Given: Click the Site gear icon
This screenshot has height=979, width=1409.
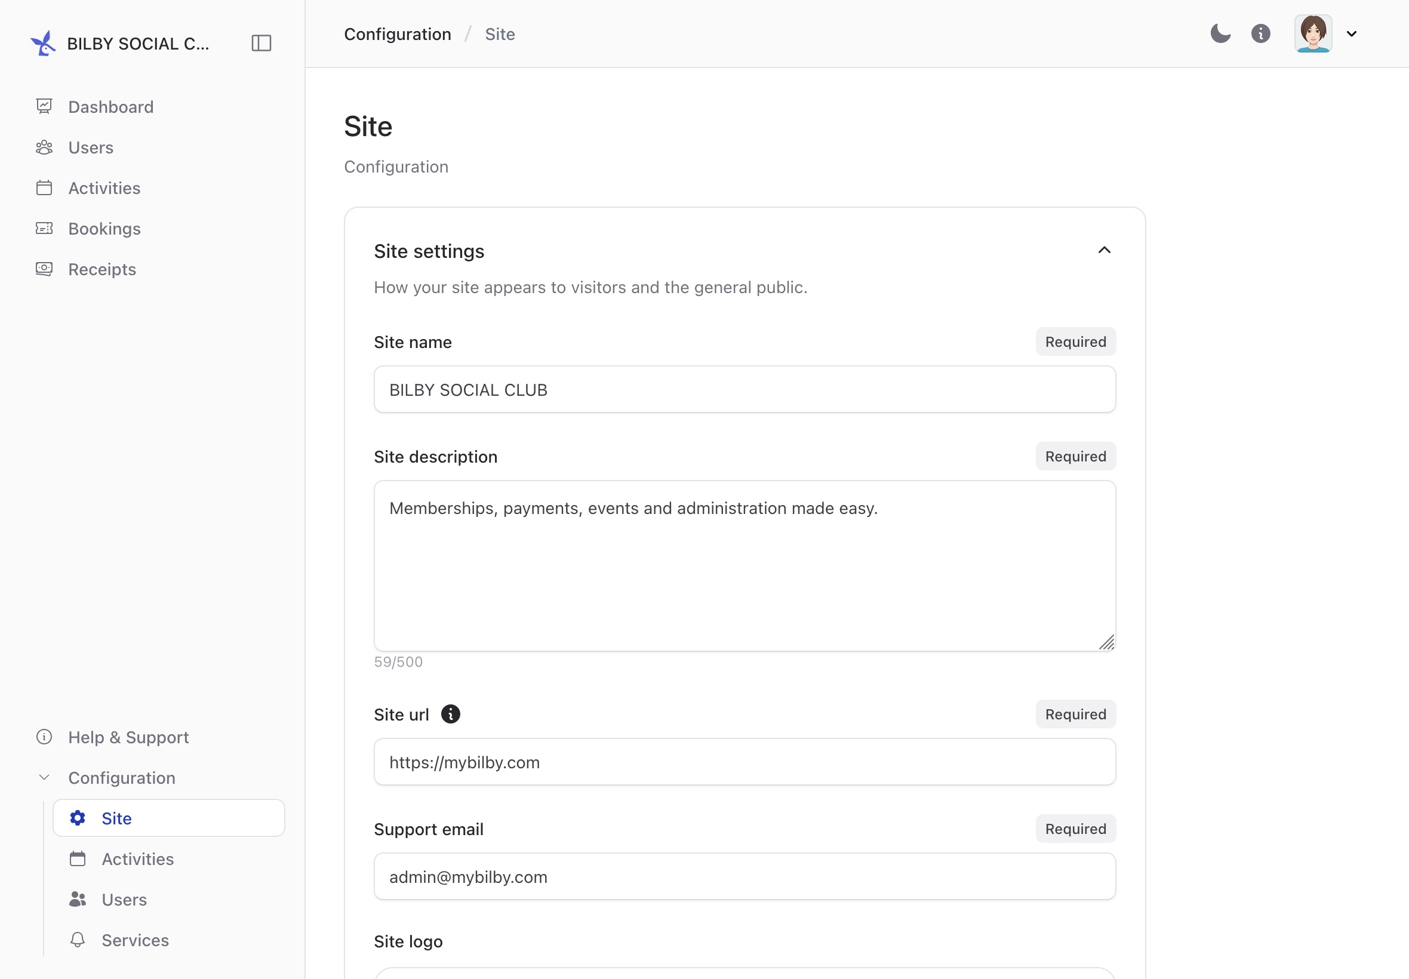Looking at the screenshot, I should (x=78, y=818).
